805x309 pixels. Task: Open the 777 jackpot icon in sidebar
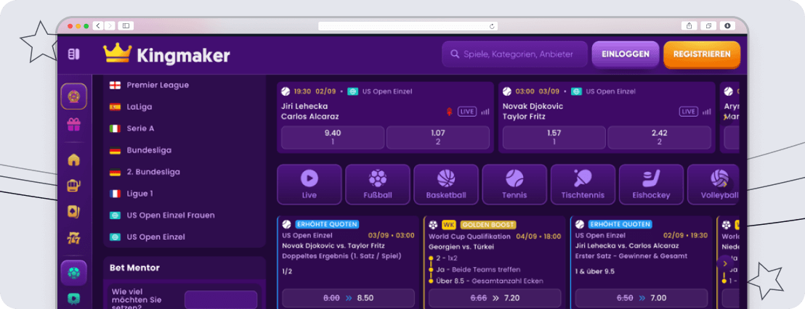pyautogui.click(x=74, y=238)
